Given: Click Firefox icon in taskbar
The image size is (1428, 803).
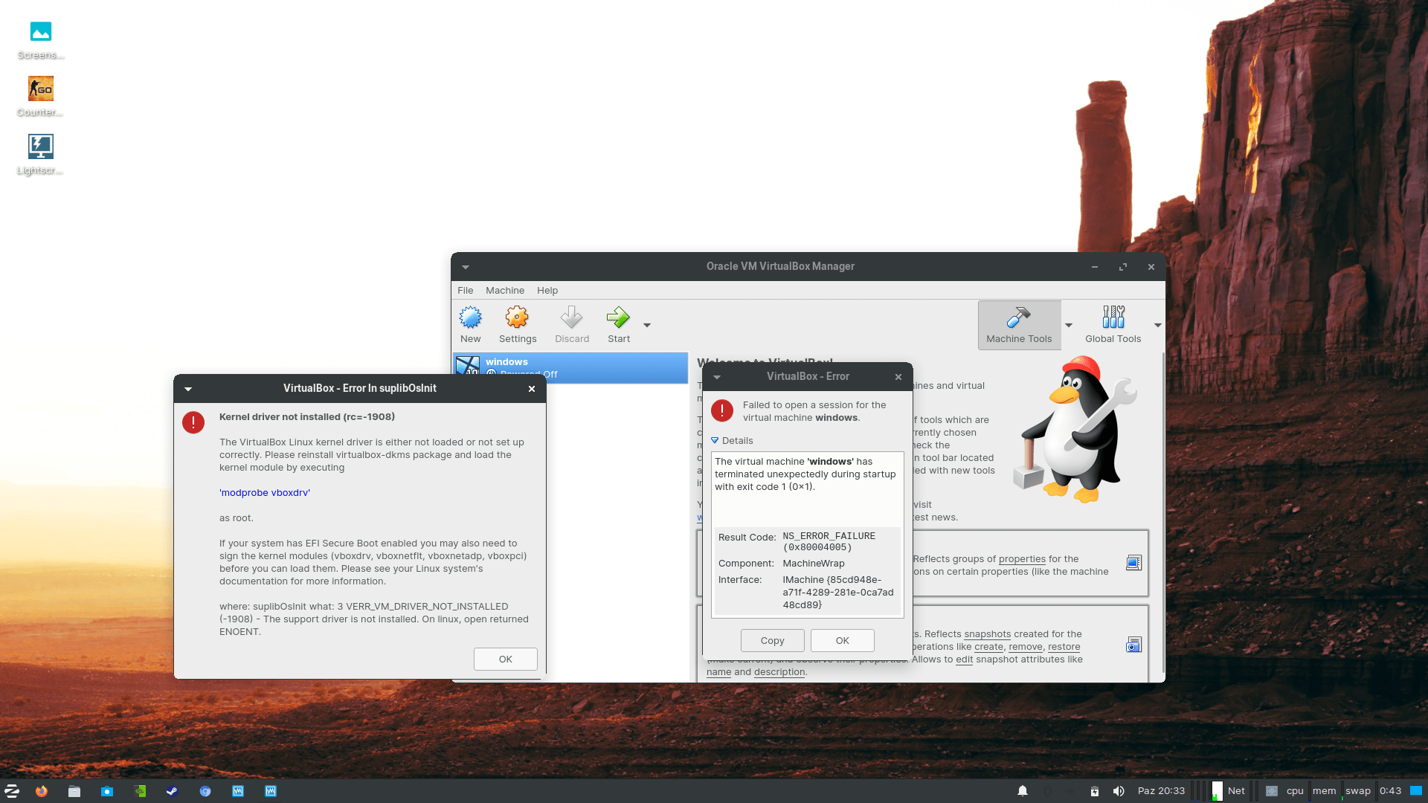Looking at the screenshot, I should (x=42, y=791).
